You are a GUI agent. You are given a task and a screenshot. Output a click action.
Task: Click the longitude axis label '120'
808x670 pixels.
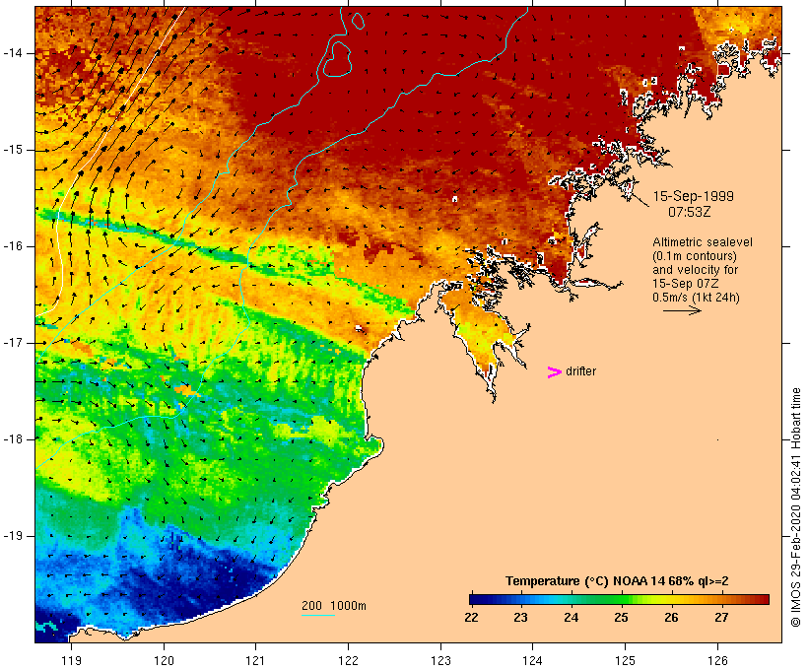click(164, 660)
